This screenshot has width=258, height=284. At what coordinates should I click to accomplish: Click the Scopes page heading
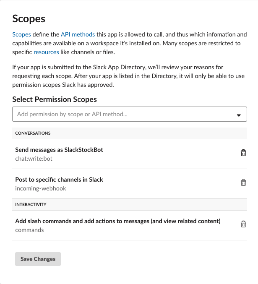tap(29, 18)
